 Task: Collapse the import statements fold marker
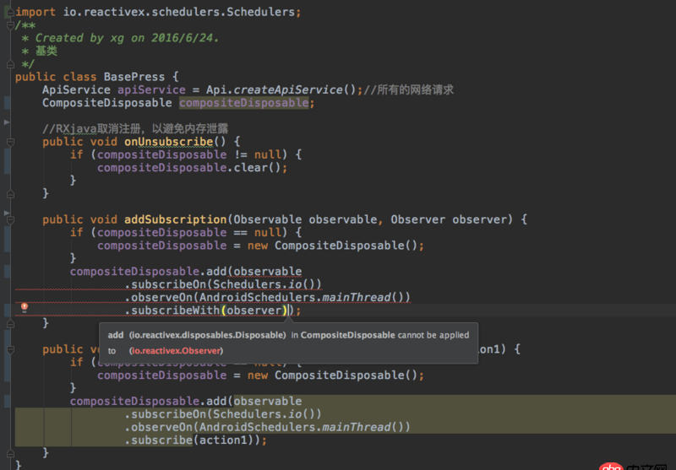pos(10,13)
